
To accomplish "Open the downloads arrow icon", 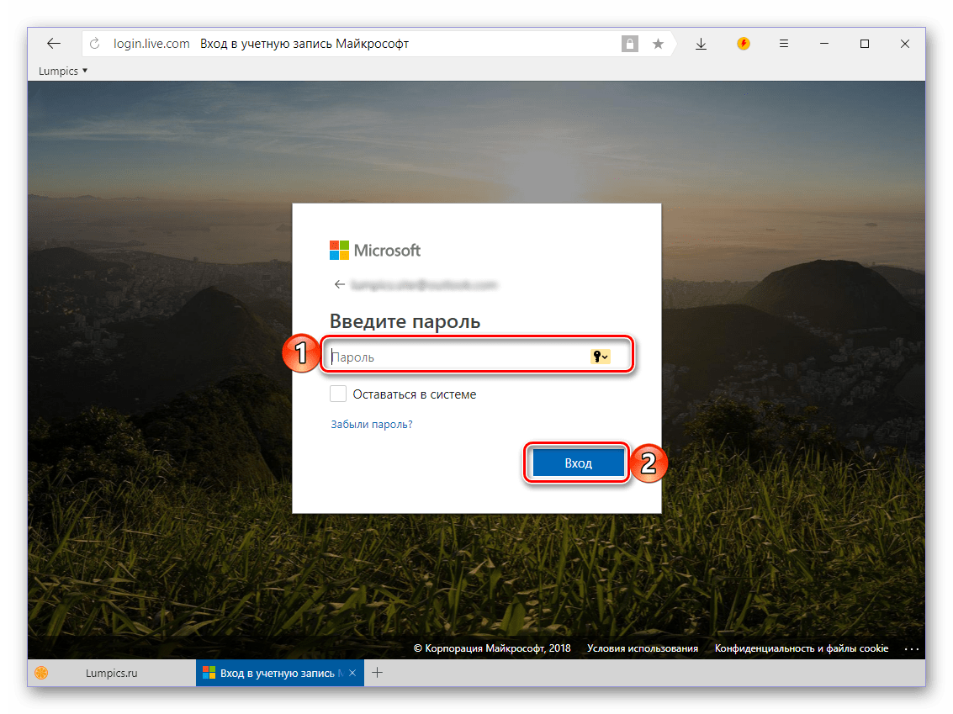I will pyautogui.click(x=701, y=44).
